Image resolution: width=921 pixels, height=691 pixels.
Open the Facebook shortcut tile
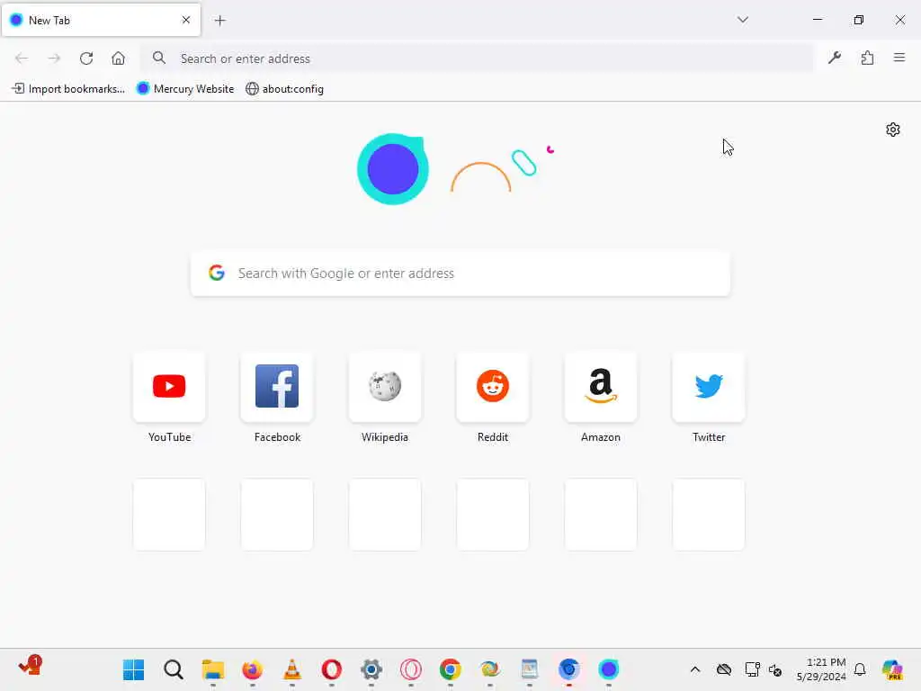[277, 387]
